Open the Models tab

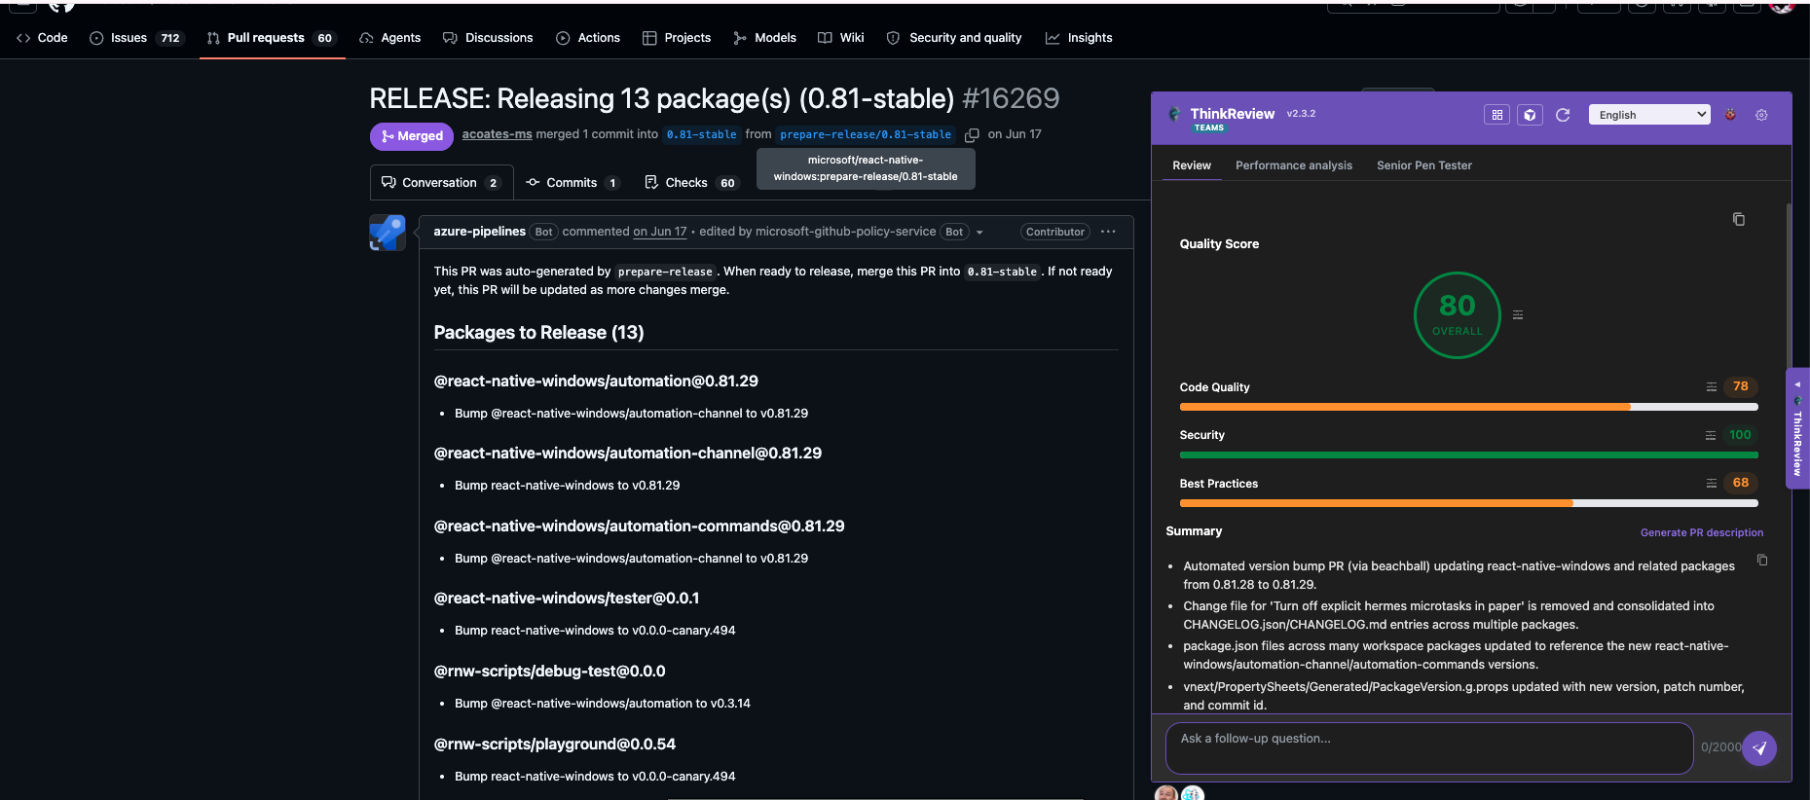click(x=765, y=38)
